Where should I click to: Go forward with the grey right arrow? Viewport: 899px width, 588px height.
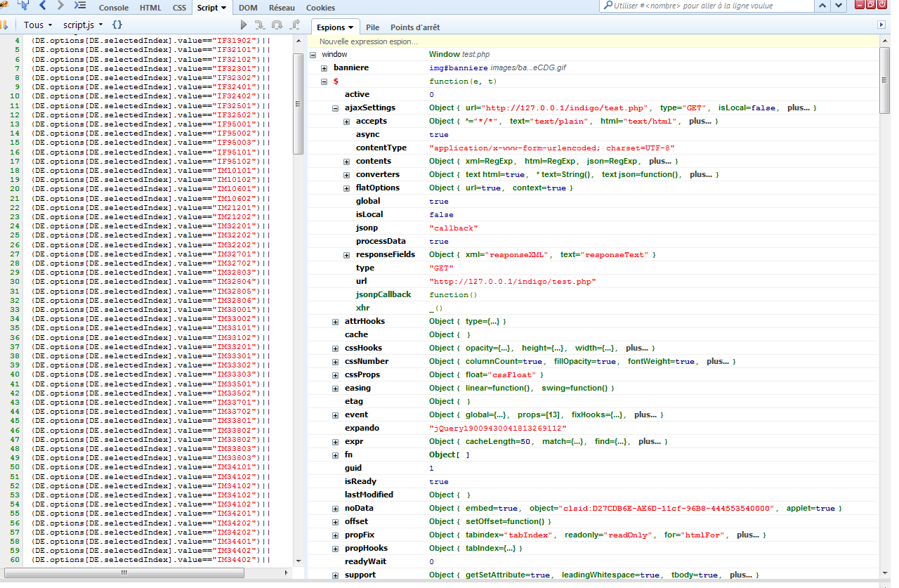pos(61,6)
